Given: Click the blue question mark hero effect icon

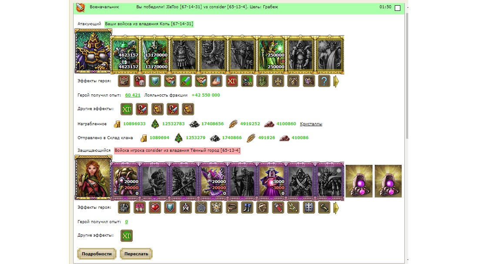Looking at the screenshot, I should 324,81.
